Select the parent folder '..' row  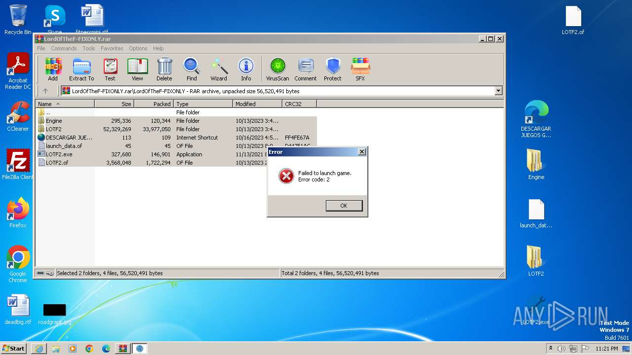(176, 112)
